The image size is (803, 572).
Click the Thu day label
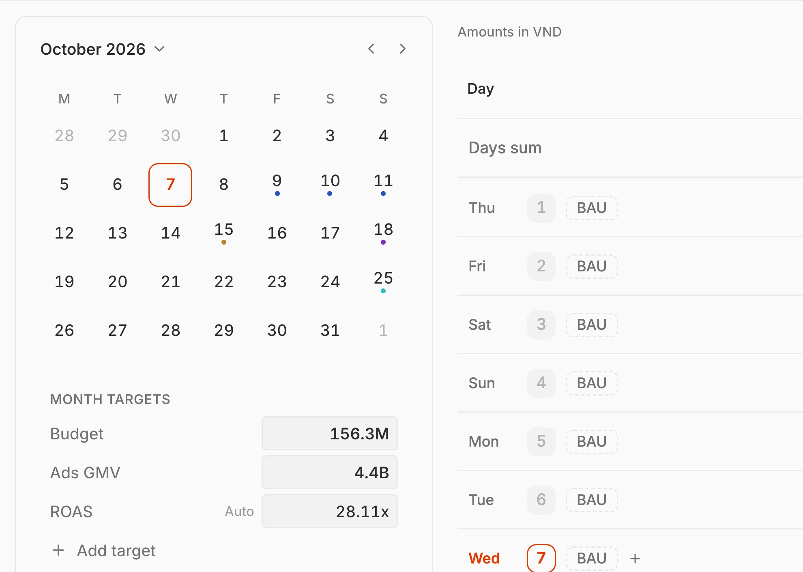[x=482, y=208]
